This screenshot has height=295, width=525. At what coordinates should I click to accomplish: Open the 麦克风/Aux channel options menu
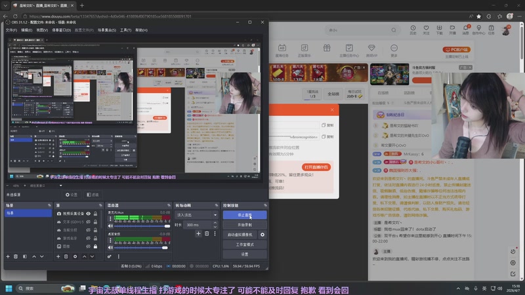coord(110,218)
